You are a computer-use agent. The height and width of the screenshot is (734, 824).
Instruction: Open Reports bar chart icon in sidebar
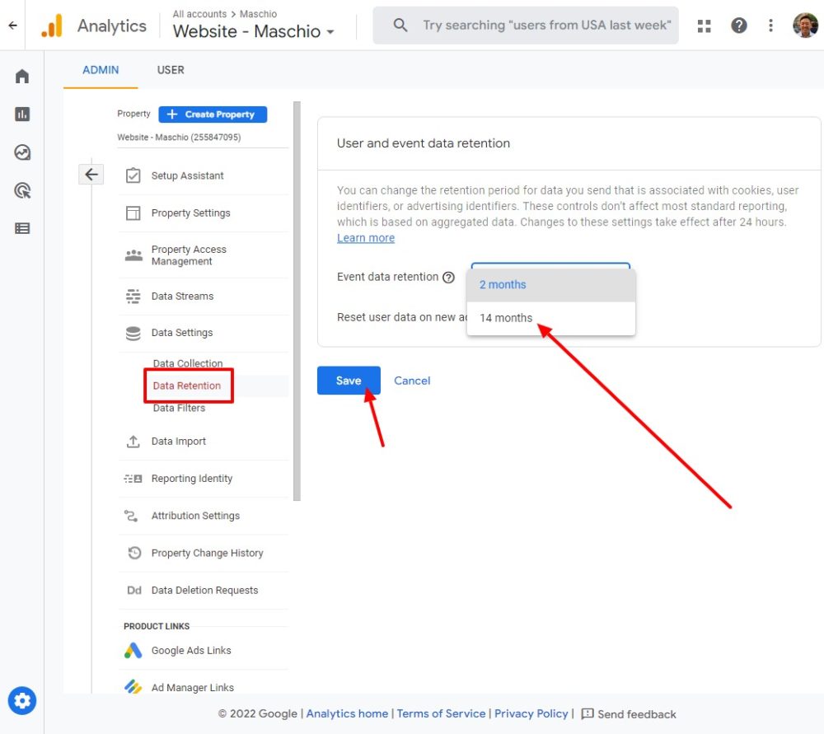point(22,115)
